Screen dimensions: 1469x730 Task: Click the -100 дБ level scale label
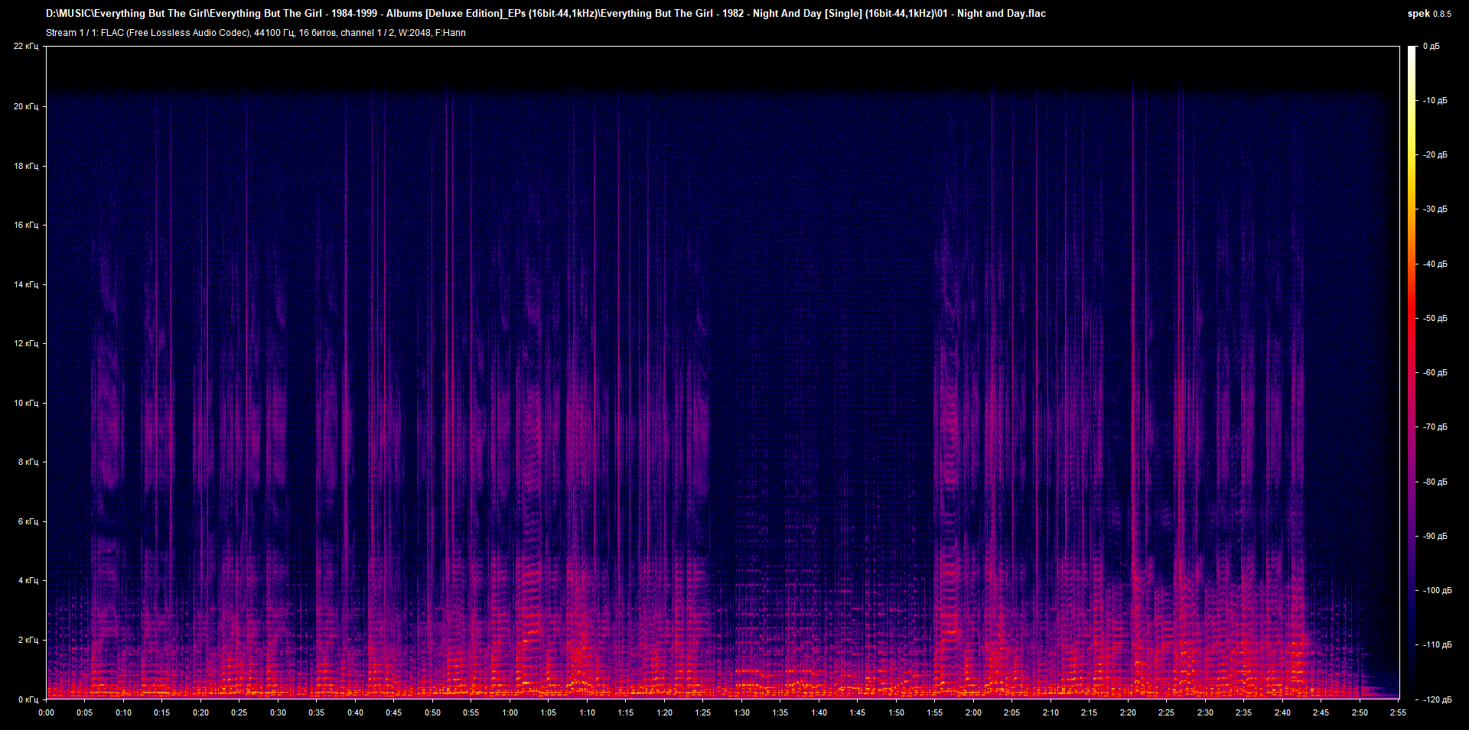coord(1436,591)
